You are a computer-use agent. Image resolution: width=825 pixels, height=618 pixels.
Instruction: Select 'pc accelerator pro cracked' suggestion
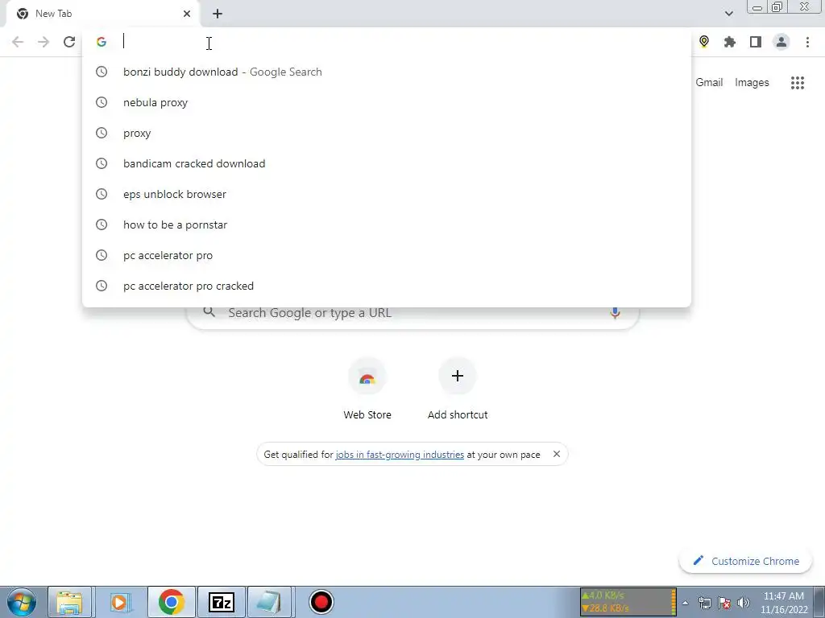pos(387,286)
